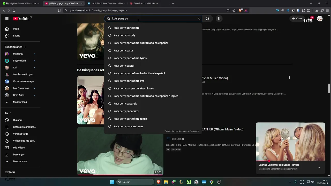Select suggestion katy perry parque de atracciones
This screenshot has height=186, width=331.
[153, 88]
